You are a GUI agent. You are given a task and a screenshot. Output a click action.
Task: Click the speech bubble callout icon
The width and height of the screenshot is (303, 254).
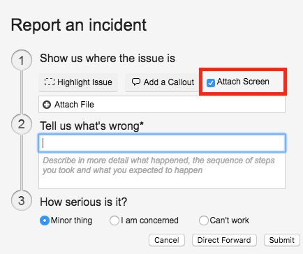[x=136, y=82]
